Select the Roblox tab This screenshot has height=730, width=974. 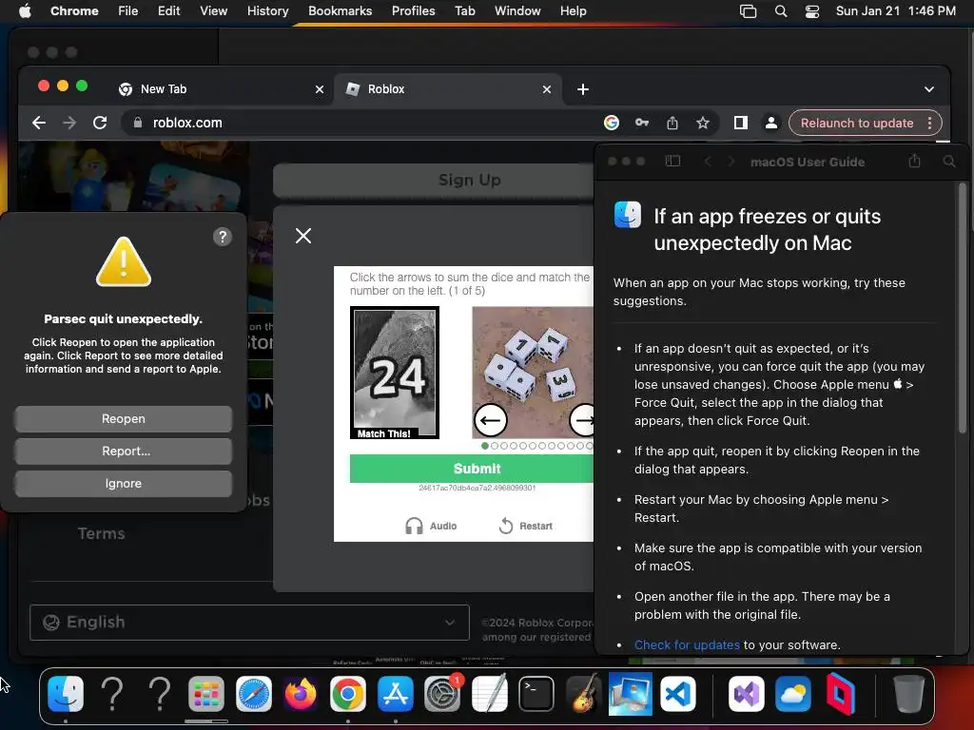point(447,88)
